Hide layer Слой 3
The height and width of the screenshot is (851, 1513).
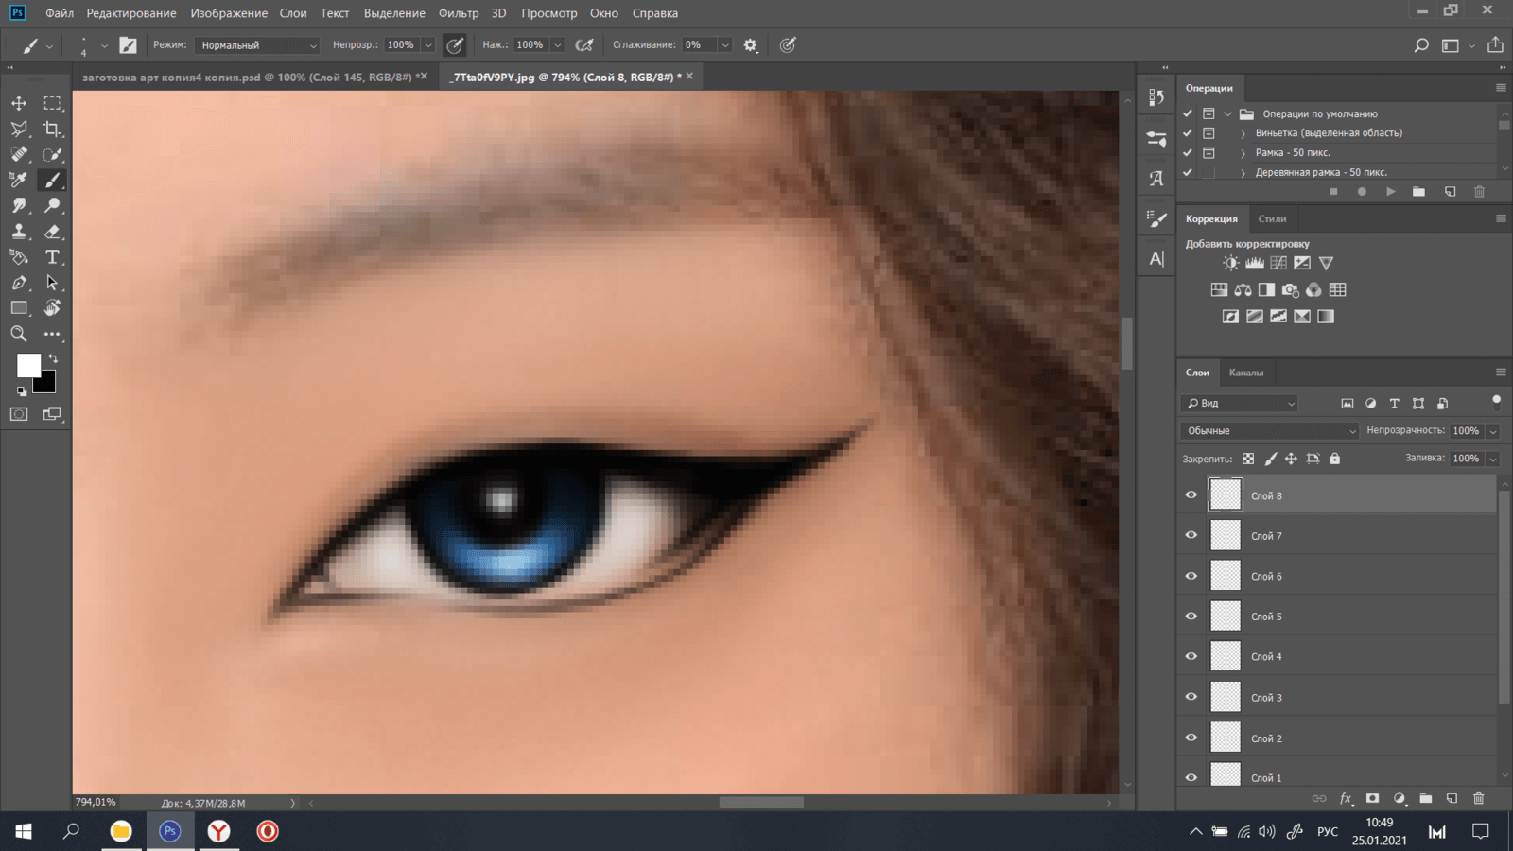[1191, 697]
